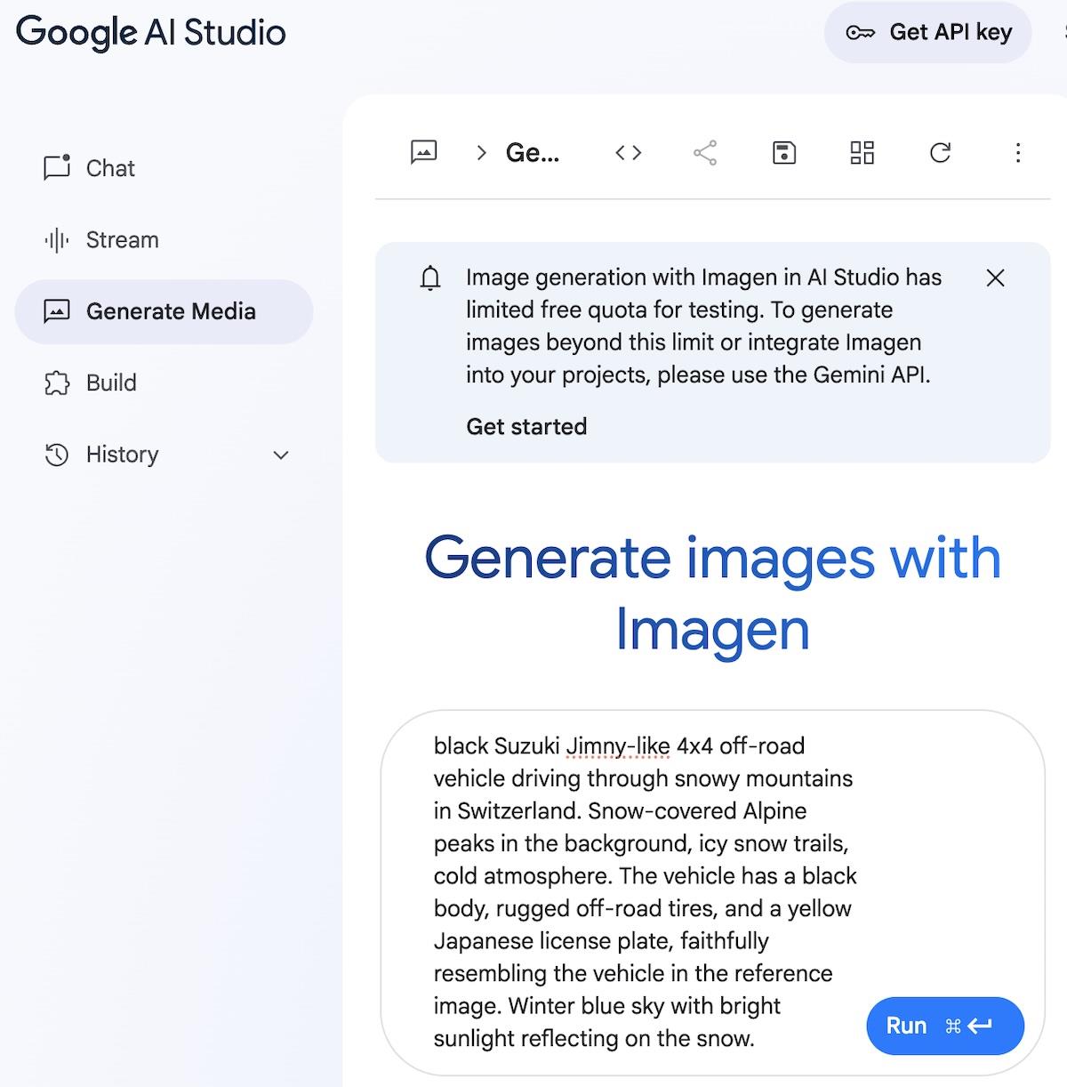Click the image icon in breadcrumb toolbar

point(424,153)
